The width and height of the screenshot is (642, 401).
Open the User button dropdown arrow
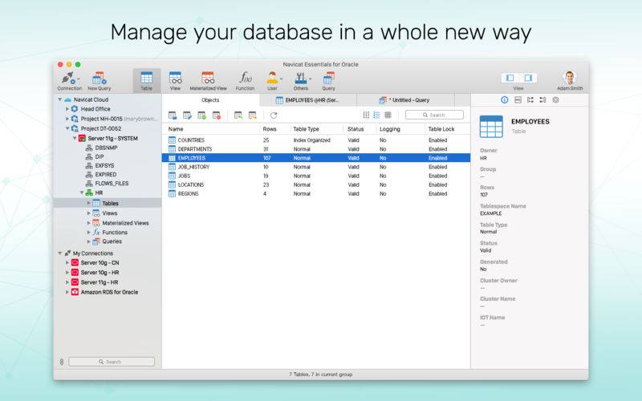pyautogui.click(x=281, y=79)
